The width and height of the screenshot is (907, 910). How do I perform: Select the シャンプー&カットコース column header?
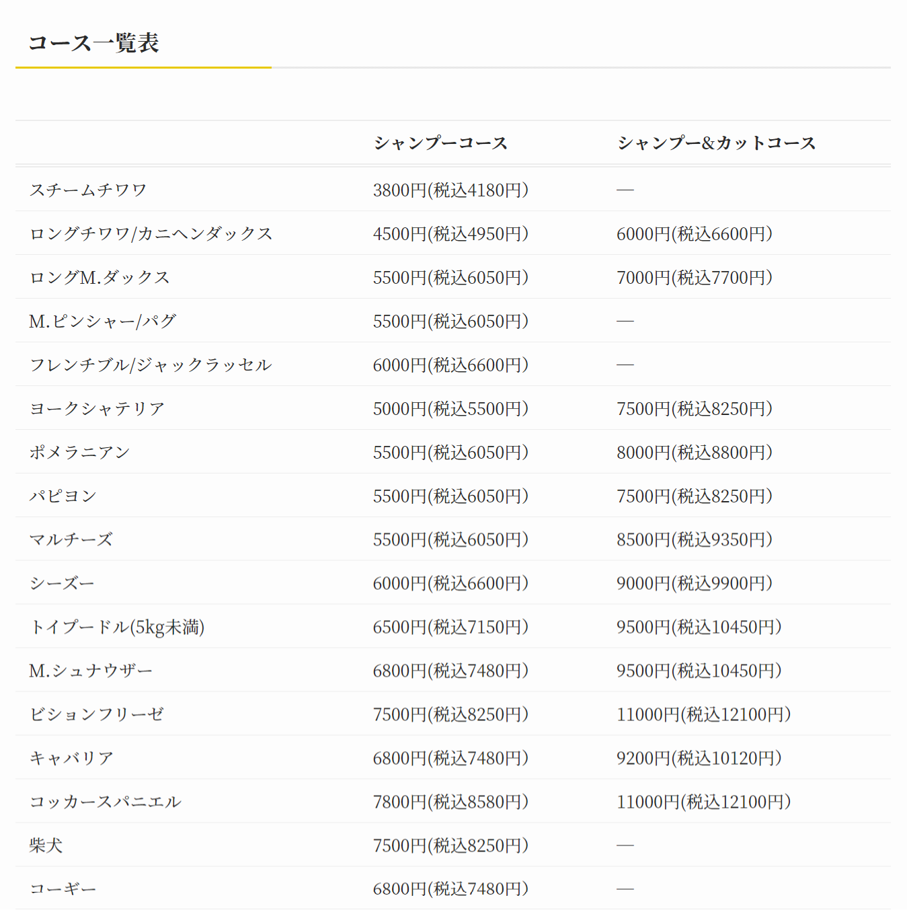[716, 143]
